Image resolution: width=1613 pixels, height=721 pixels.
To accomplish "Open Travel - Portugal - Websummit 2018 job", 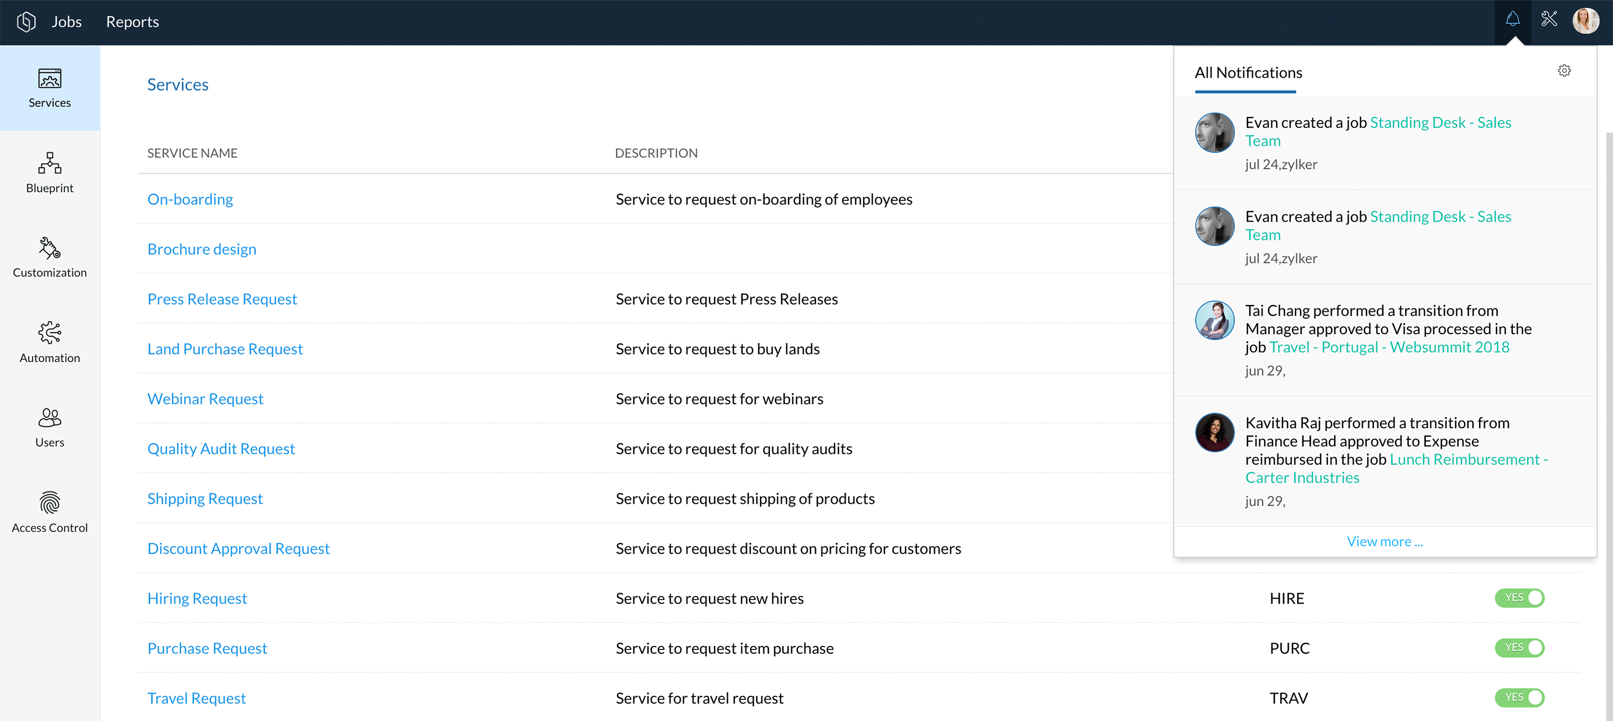I will click(x=1389, y=348).
